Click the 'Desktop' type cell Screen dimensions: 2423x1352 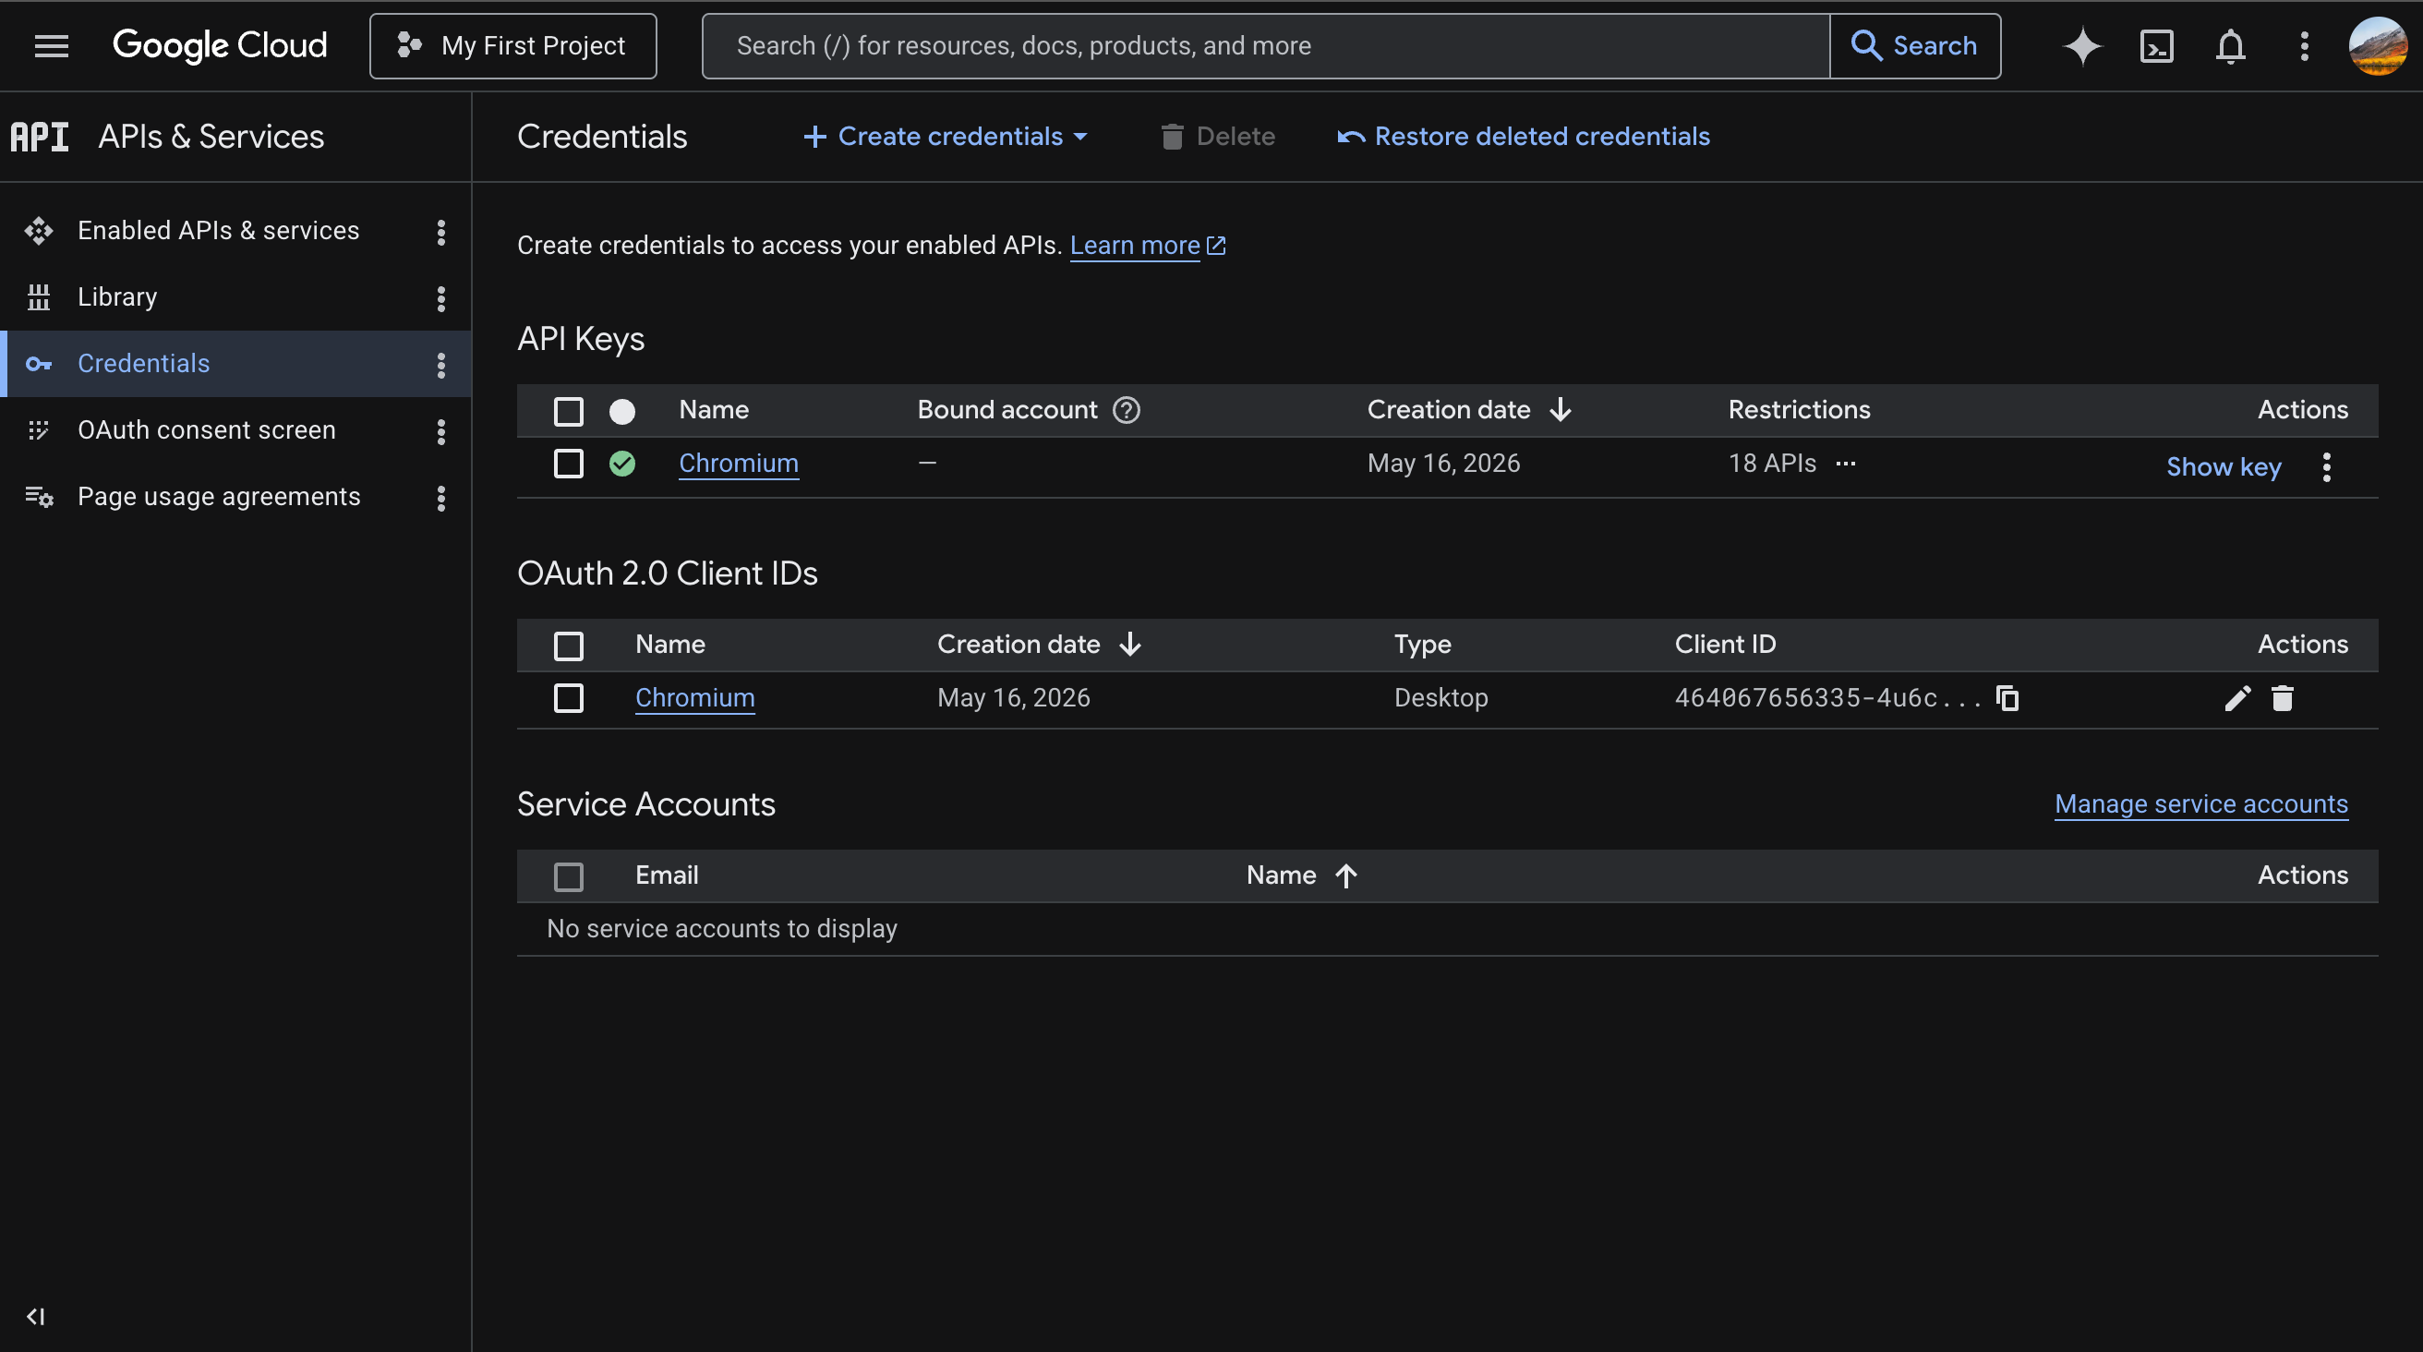pos(1441,698)
